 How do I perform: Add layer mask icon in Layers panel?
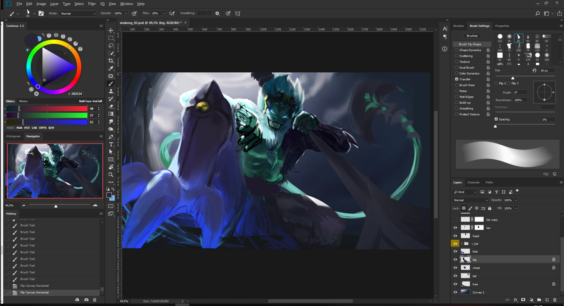523,300
